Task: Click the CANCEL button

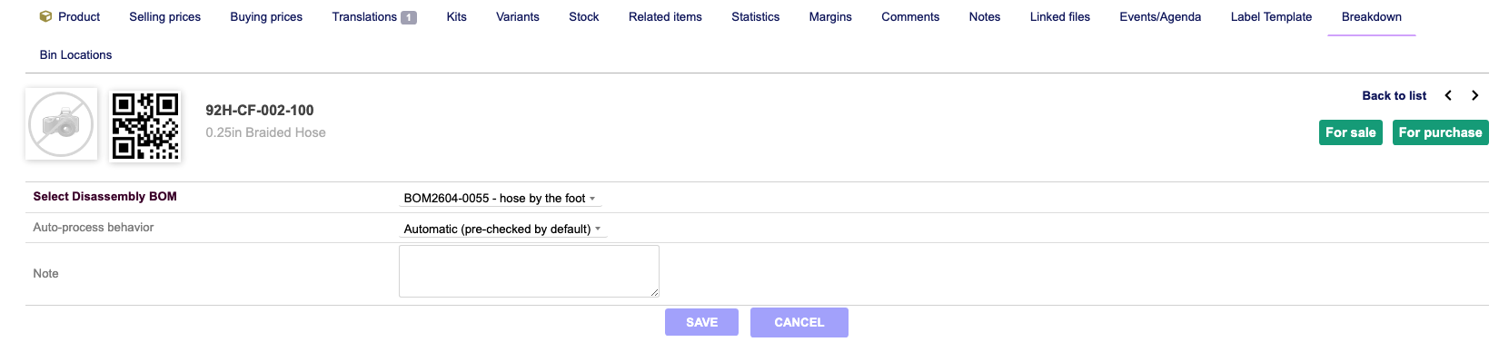Action: coord(799,322)
